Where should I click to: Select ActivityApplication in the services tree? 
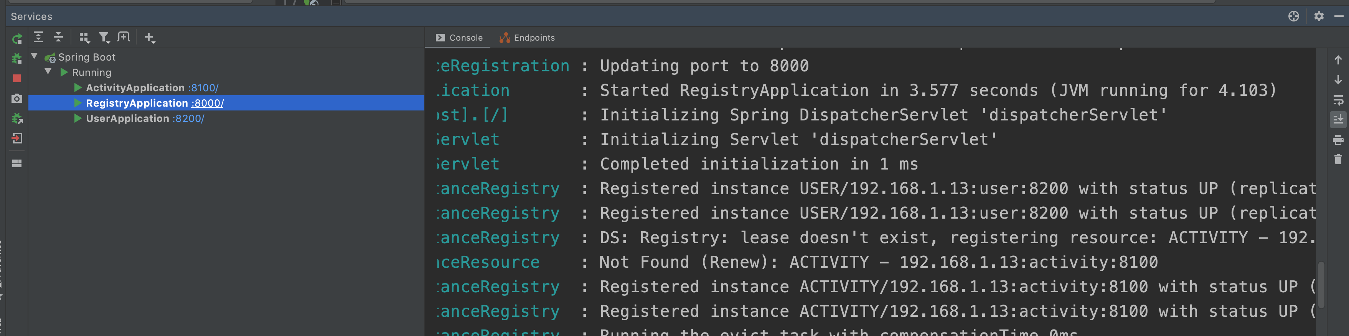tap(135, 87)
